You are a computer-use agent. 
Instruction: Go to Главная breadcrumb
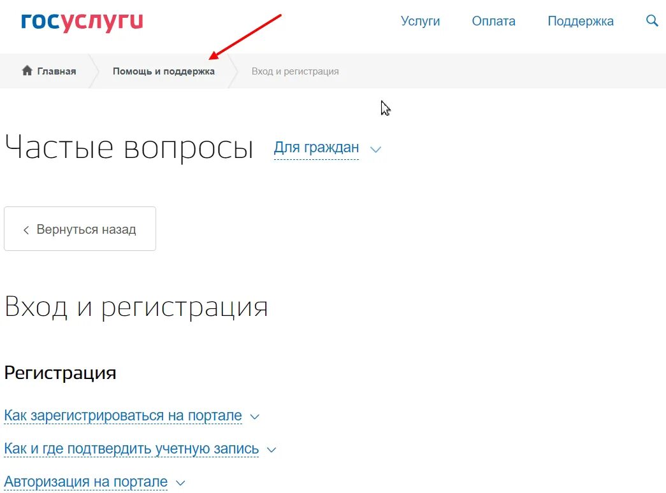point(57,71)
